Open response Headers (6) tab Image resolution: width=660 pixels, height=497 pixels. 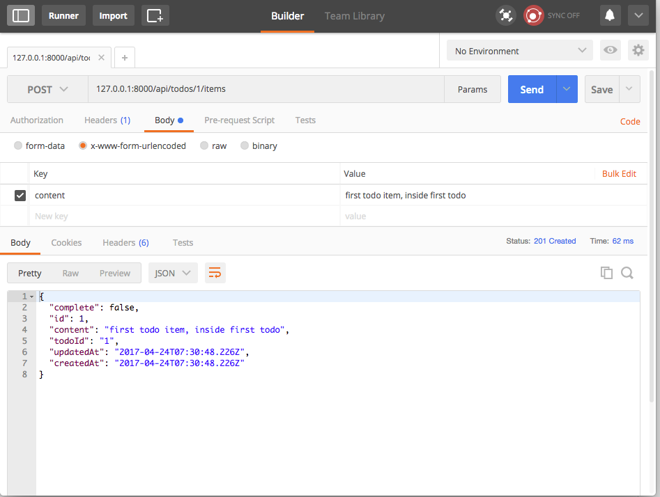(x=126, y=243)
